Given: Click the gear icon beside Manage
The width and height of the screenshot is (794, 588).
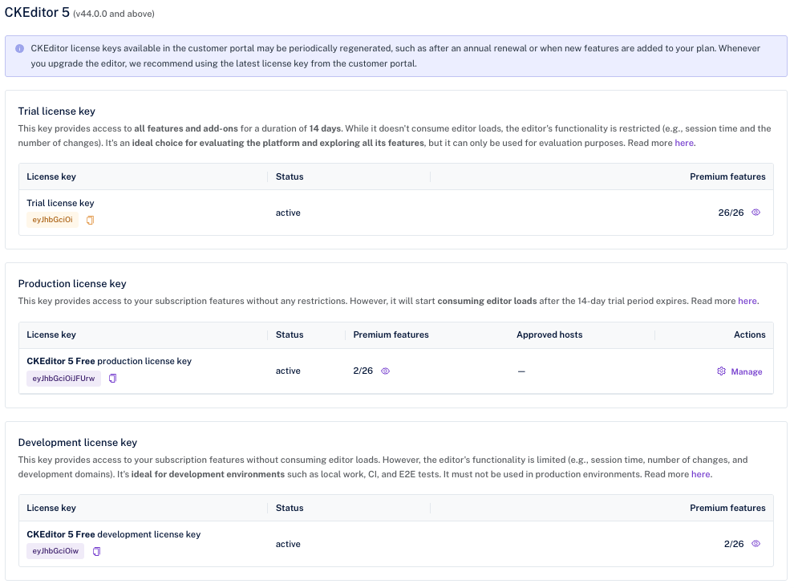Looking at the screenshot, I should point(721,371).
